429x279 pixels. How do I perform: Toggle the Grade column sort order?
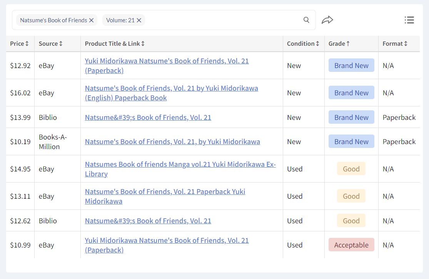pos(339,44)
